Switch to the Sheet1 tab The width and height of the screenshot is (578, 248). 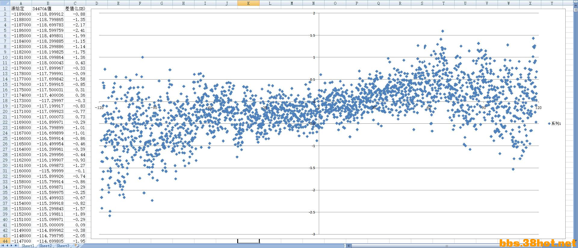click(x=28, y=246)
